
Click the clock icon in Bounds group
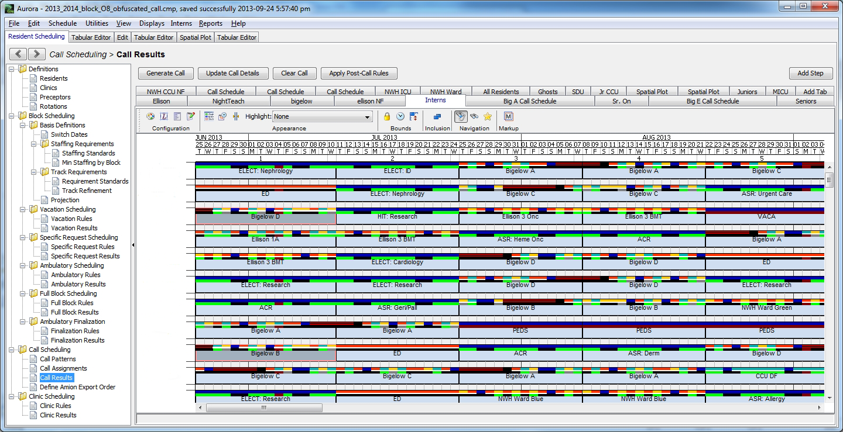(x=400, y=116)
